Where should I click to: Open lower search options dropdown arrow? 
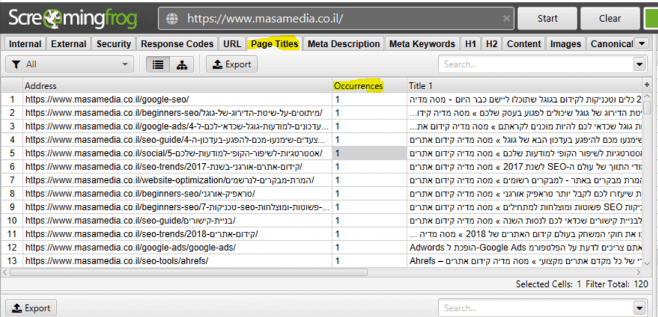pyautogui.click(x=639, y=308)
